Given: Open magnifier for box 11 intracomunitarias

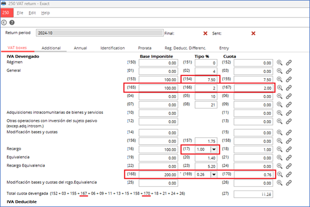Looking at the screenshot, I should pyautogui.click(x=280, y=113).
